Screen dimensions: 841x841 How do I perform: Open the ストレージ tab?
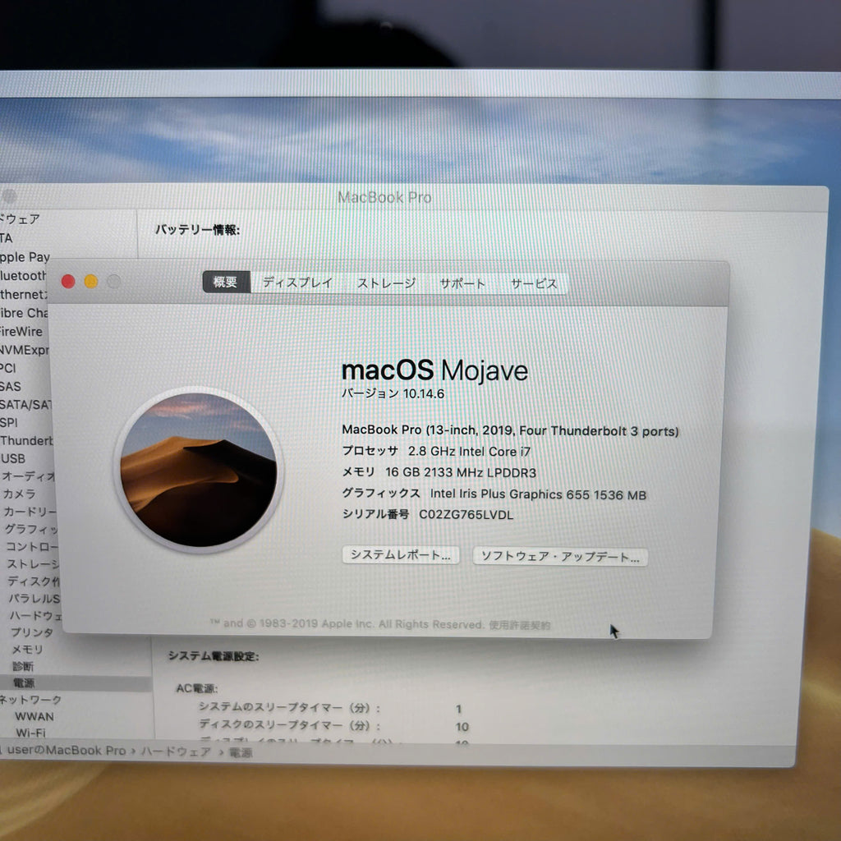(x=386, y=283)
